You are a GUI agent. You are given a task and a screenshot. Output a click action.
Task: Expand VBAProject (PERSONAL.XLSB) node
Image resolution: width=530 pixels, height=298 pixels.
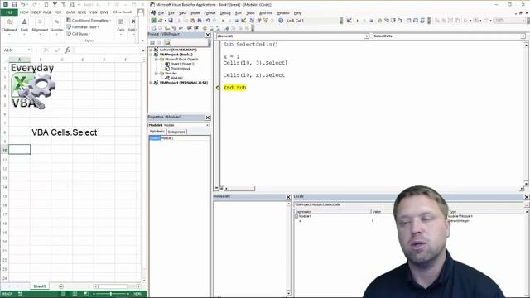(151, 83)
